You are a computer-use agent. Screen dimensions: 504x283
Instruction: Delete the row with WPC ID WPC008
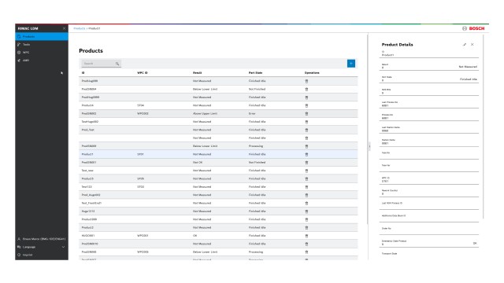(306, 252)
